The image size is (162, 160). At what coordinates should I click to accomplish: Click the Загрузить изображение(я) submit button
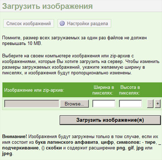[110, 120]
